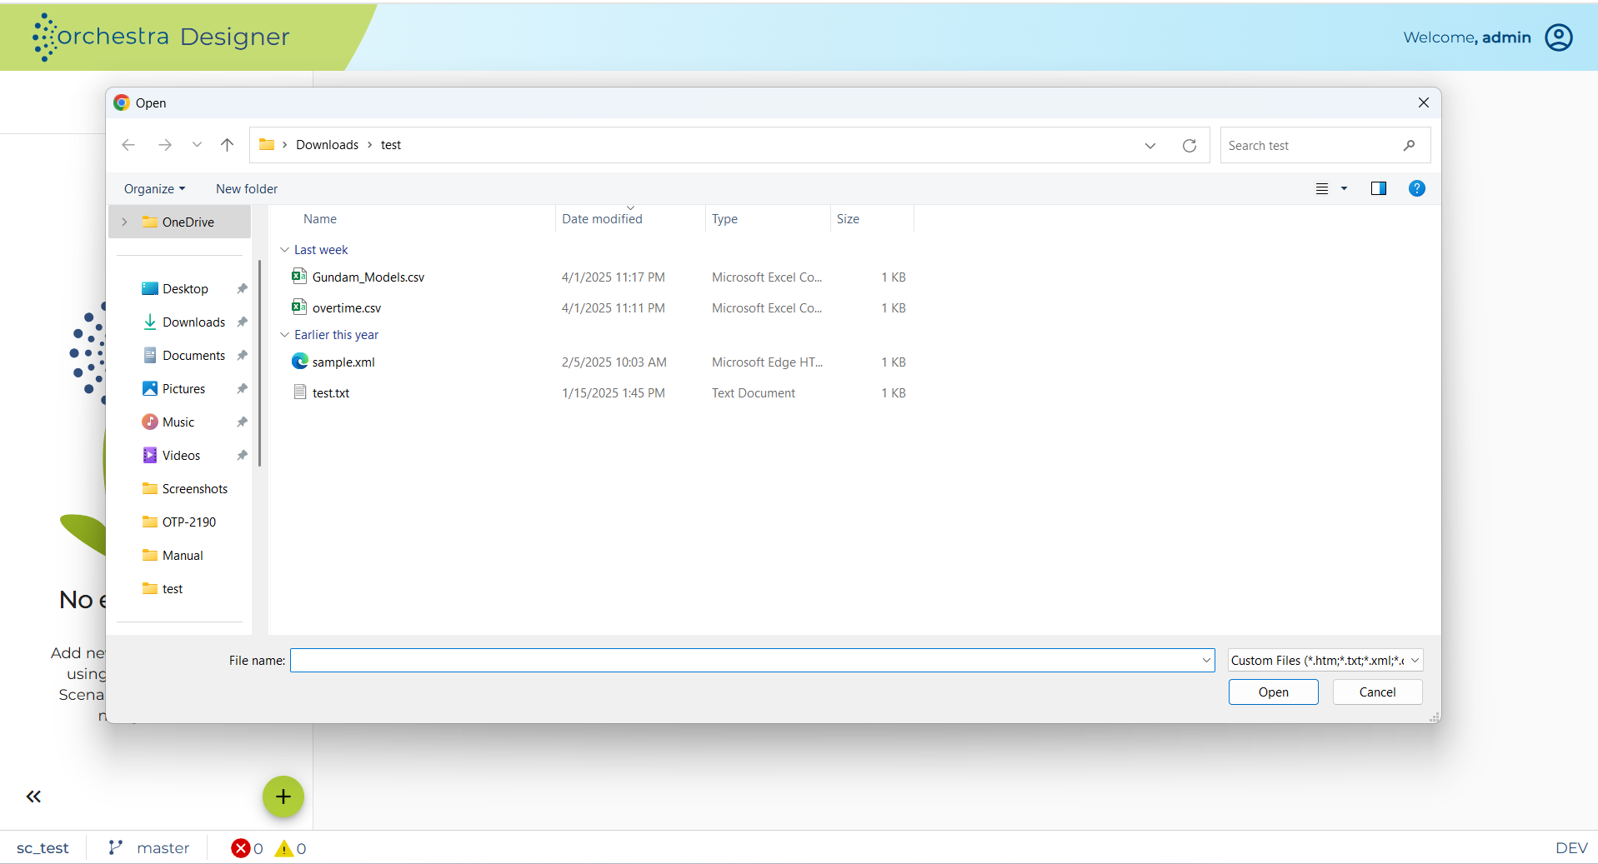Cancel the Open dialog
This screenshot has width=1598, height=864.
pos(1377,692)
